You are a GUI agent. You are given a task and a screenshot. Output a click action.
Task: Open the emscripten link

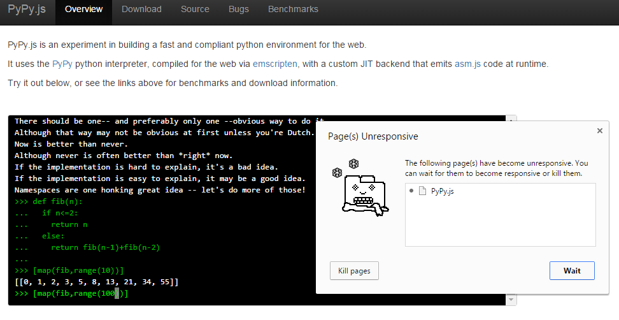[274, 64]
